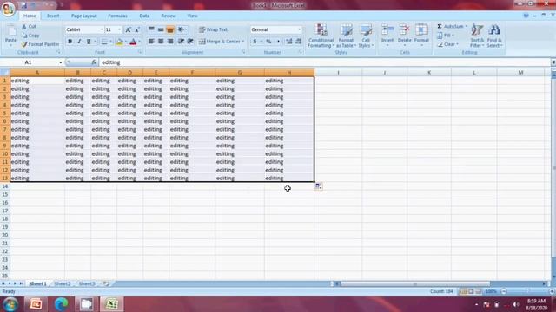Decrease font size with Shrink Font
The height and width of the screenshot is (312, 556).
(x=137, y=29)
